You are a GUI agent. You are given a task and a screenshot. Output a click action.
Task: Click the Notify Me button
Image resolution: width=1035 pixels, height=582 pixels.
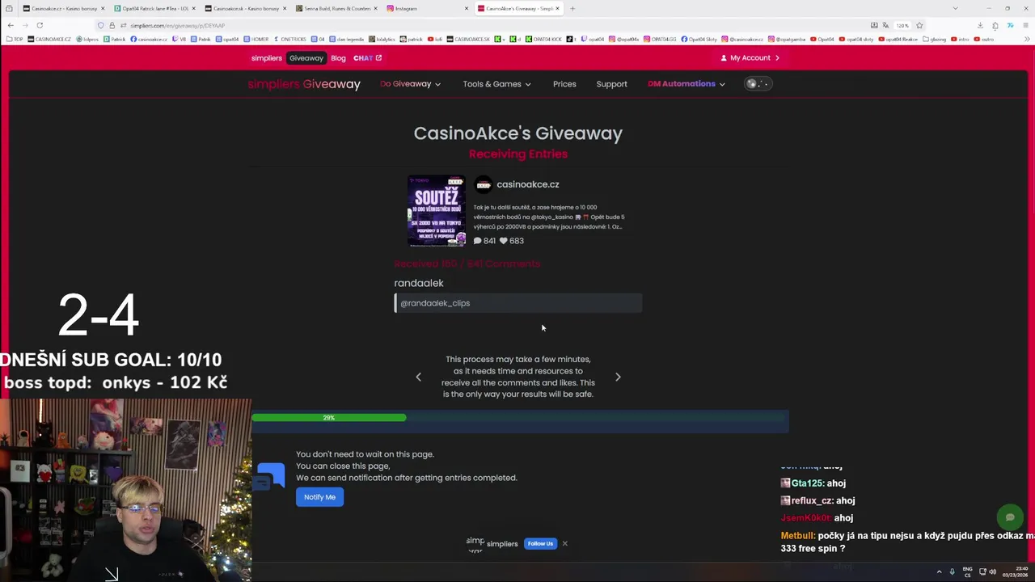(x=319, y=497)
